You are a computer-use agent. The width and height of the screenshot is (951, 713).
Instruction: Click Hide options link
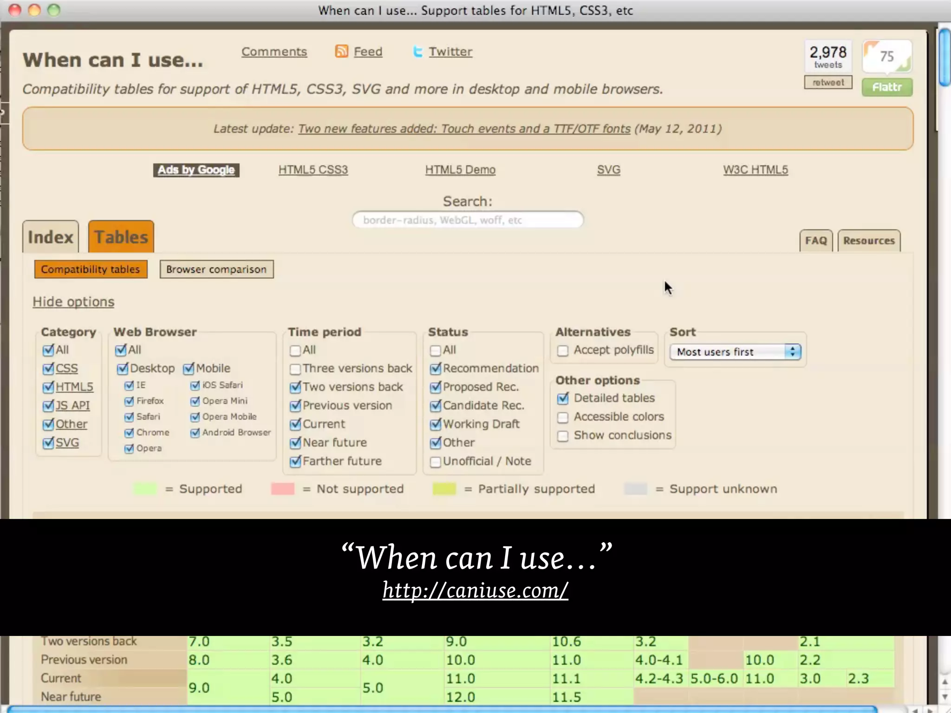[73, 302]
